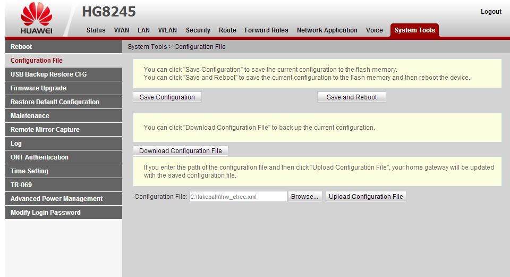The width and height of the screenshot is (510, 277).
Task: Click the upload configuration help text
Action: pos(319,171)
